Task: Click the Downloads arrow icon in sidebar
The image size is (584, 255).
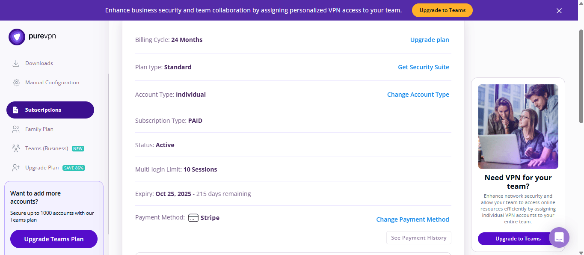Action: tap(16, 63)
